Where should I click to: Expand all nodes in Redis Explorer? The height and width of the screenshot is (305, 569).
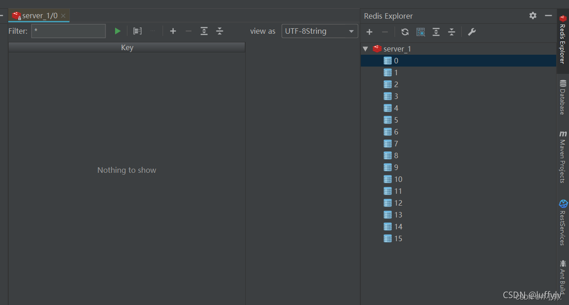[x=436, y=32]
